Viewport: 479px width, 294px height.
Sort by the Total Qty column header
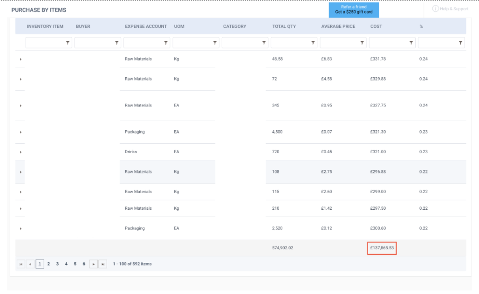pos(284,27)
